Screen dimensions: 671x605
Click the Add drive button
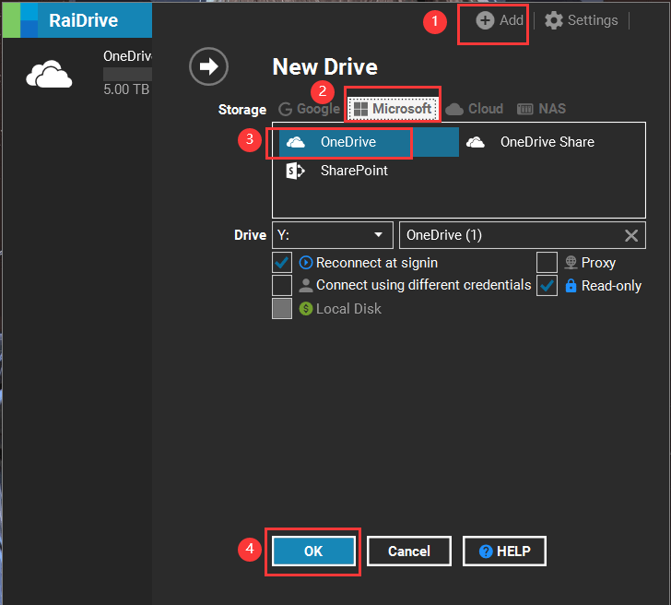click(x=500, y=20)
